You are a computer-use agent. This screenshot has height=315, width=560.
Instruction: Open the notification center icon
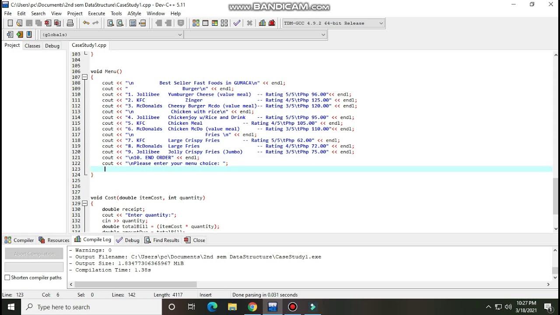pyautogui.click(x=548, y=307)
